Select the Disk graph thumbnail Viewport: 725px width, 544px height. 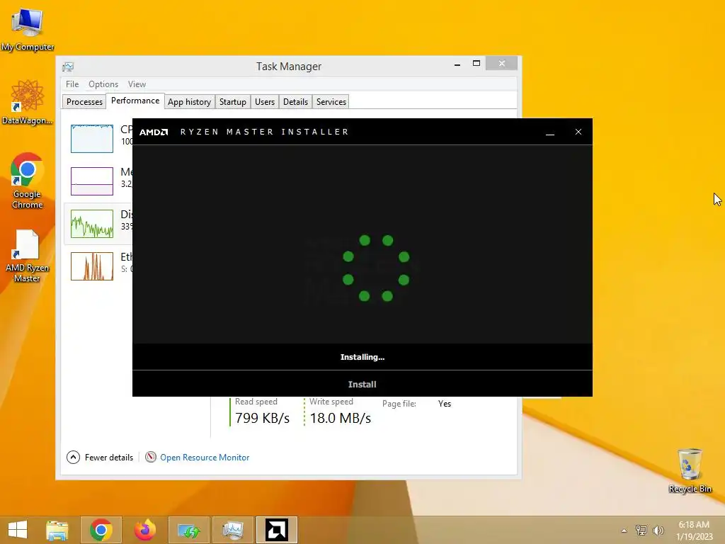tap(92, 223)
